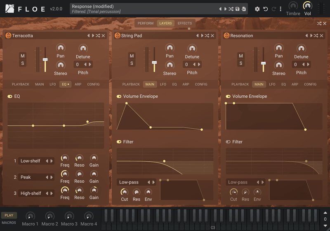Solo the Terracotta layer

23,64
